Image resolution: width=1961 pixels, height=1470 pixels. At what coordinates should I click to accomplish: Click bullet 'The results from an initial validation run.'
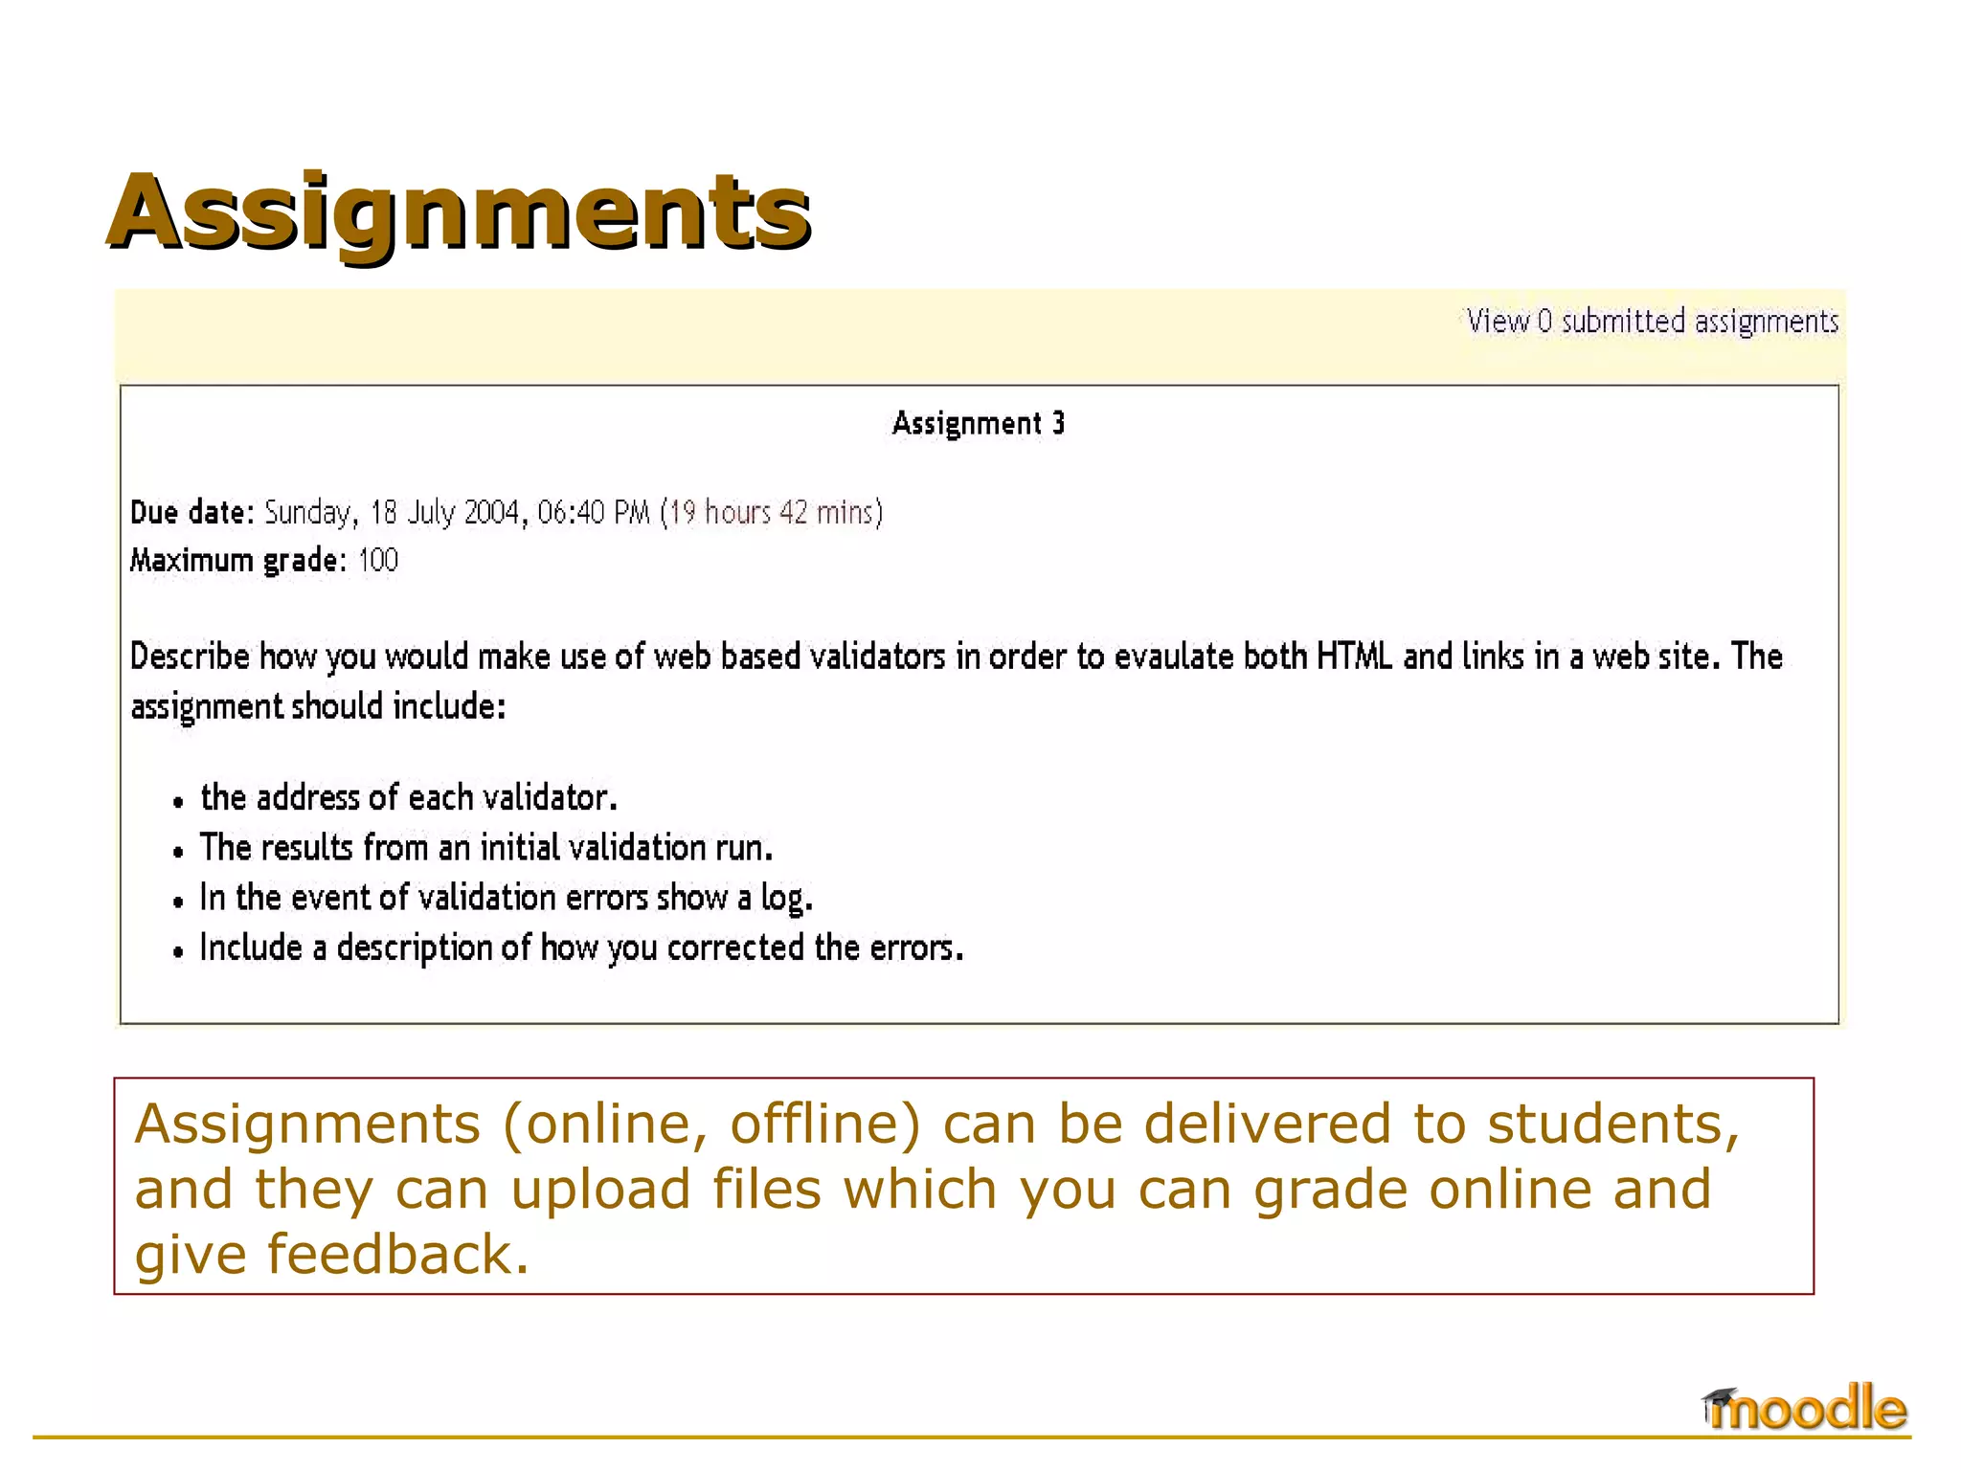pyautogui.click(x=486, y=848)
